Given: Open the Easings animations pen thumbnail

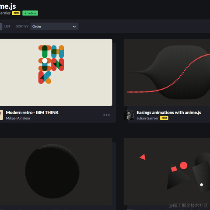Looking at the screenshot, I should point(167,72).
